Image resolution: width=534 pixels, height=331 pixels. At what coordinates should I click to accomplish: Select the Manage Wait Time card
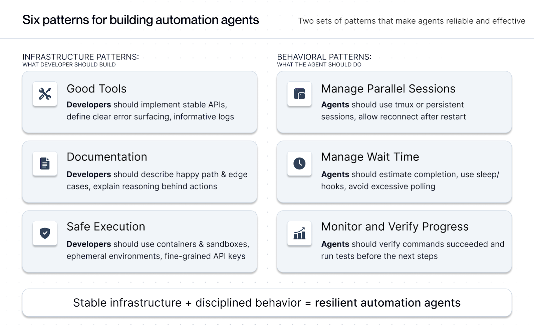[394, 172]
